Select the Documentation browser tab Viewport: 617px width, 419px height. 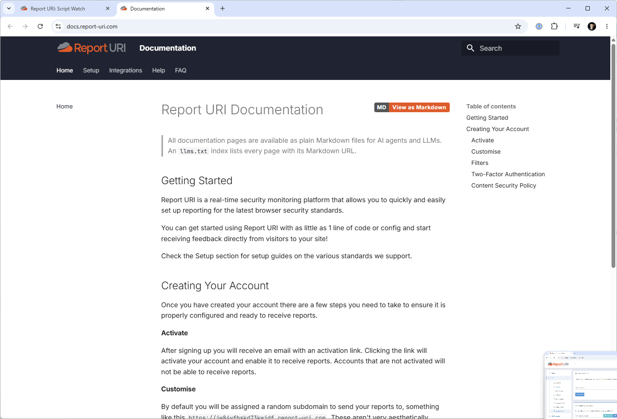(x=165, y=8)
